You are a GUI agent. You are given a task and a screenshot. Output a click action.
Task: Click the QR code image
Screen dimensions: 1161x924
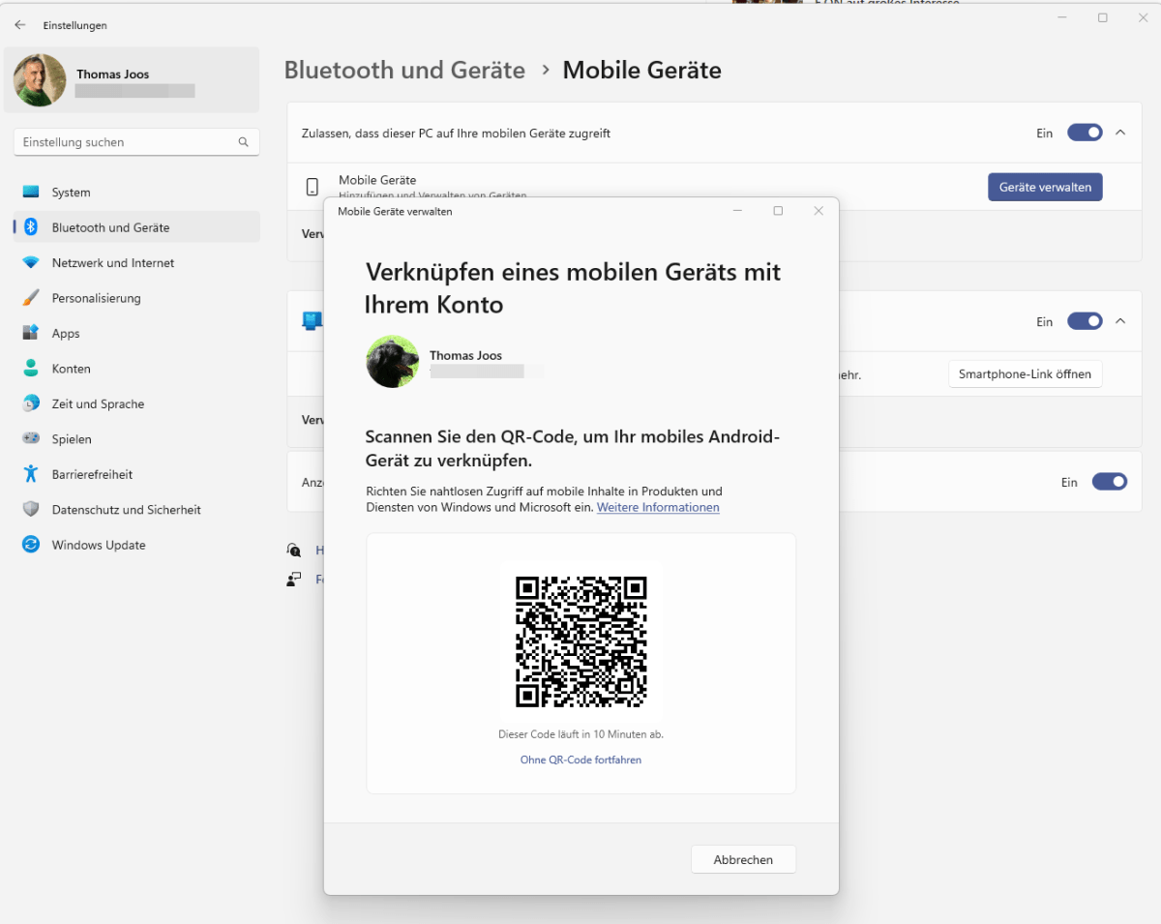click(x=580, y=642)
